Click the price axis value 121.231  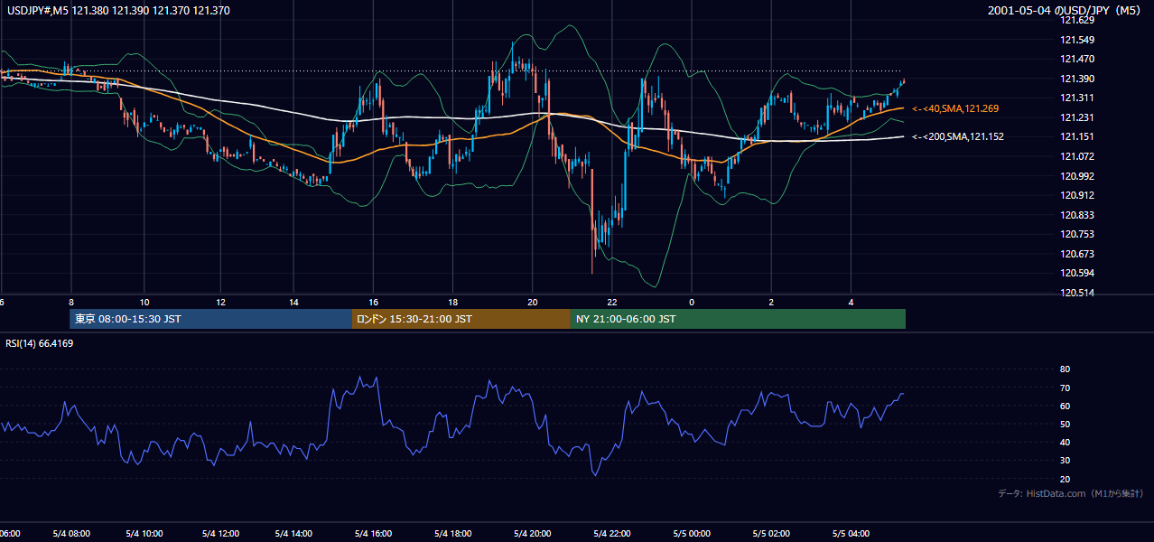pos(1076,118)
